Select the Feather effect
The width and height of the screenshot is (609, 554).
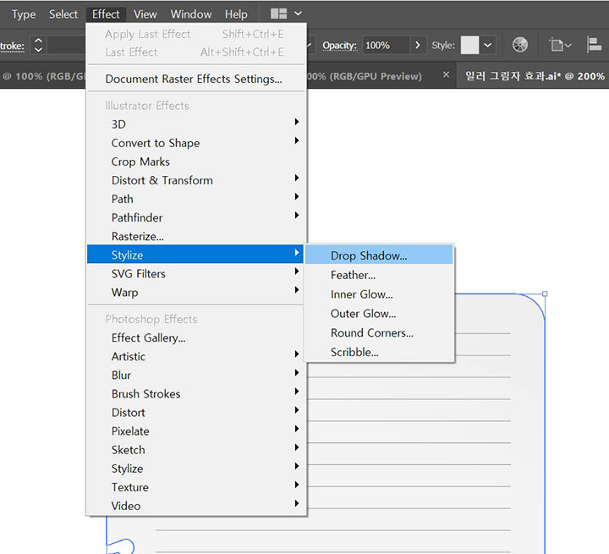[x=379, y=275]
